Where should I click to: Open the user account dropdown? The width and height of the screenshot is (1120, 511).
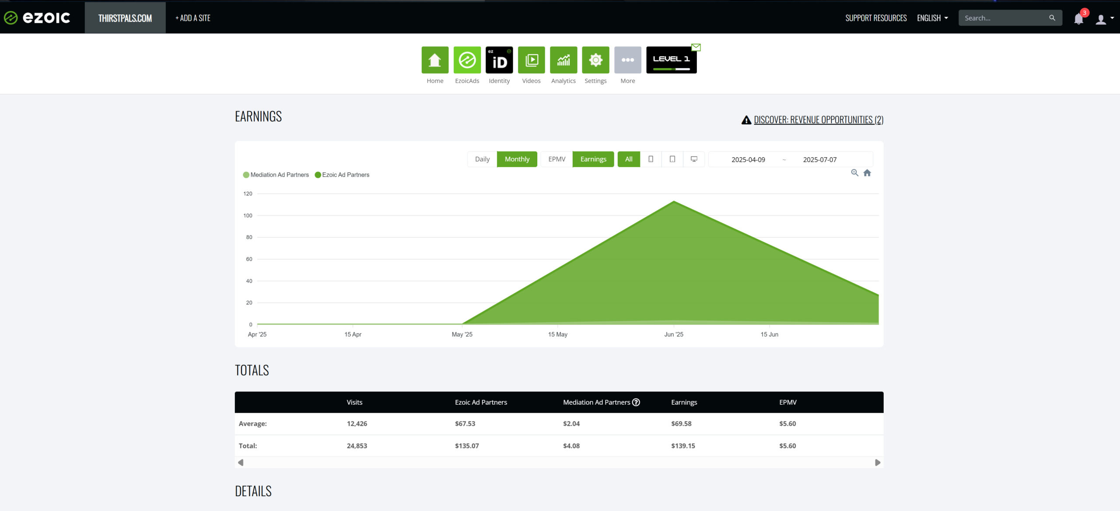pyautogui.click(x=1105, y=19)
